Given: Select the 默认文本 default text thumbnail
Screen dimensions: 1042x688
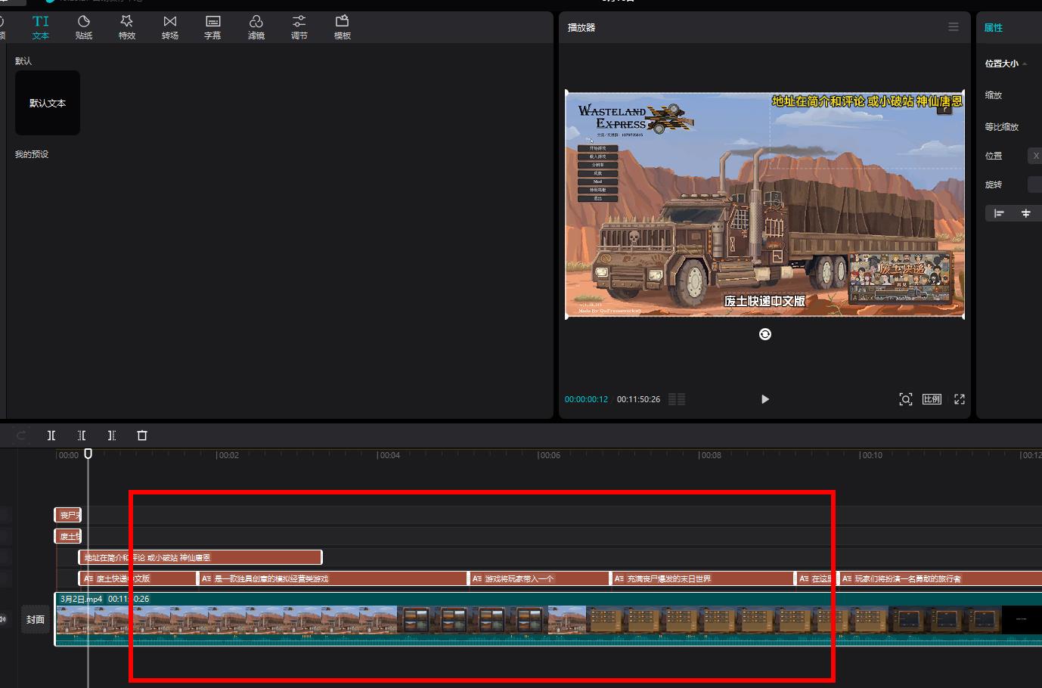Looking at the screenshot, I should (48, 103).
